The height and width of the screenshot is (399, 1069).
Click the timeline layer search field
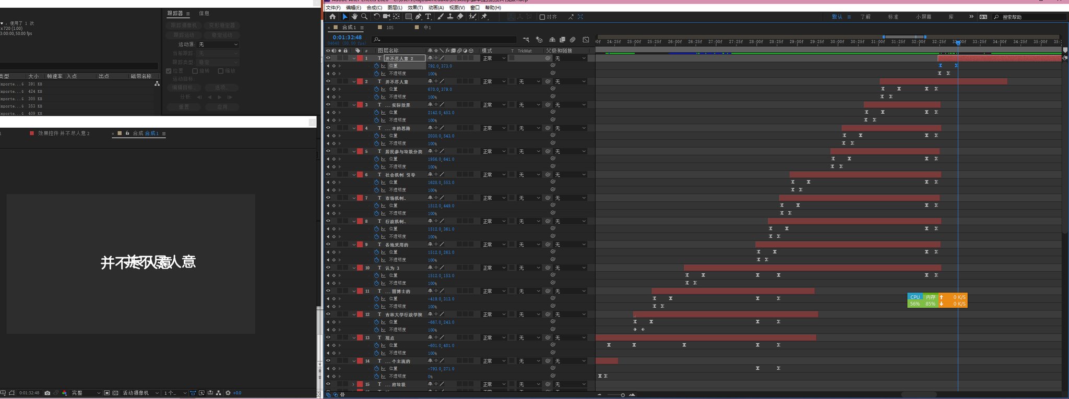coord(445,40)
